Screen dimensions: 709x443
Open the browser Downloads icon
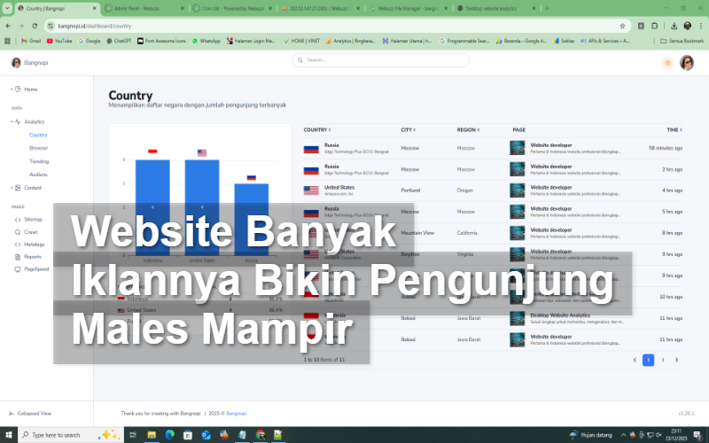[x=674, y=26]
